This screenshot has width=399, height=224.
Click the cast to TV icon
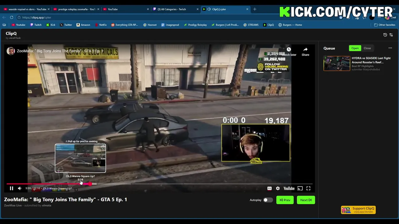click(300, 188)
